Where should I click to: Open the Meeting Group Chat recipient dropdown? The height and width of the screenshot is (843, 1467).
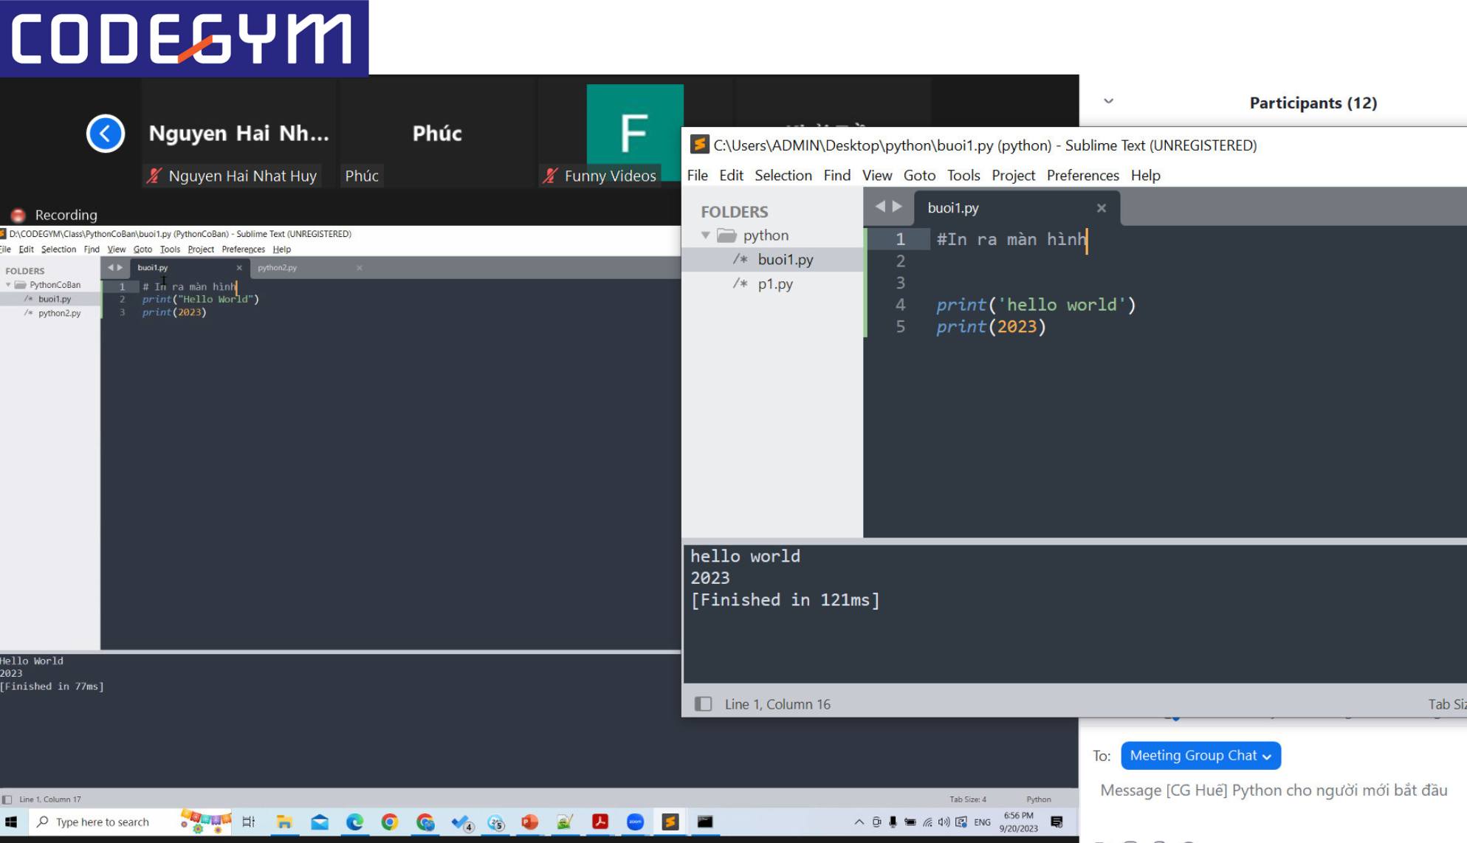click(x=1200, y=755)
